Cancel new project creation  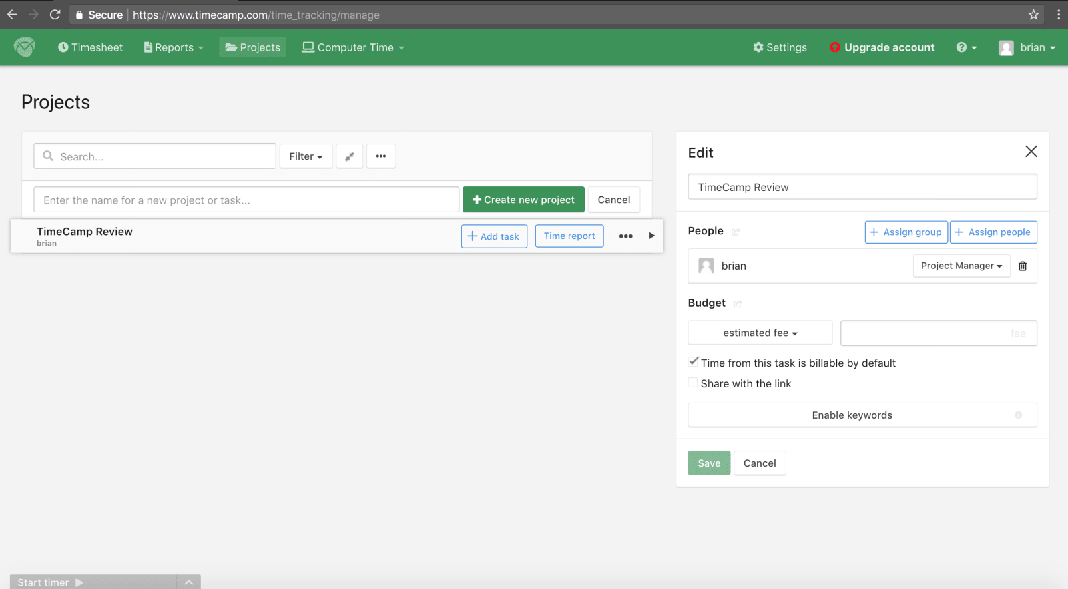point(613,200)
